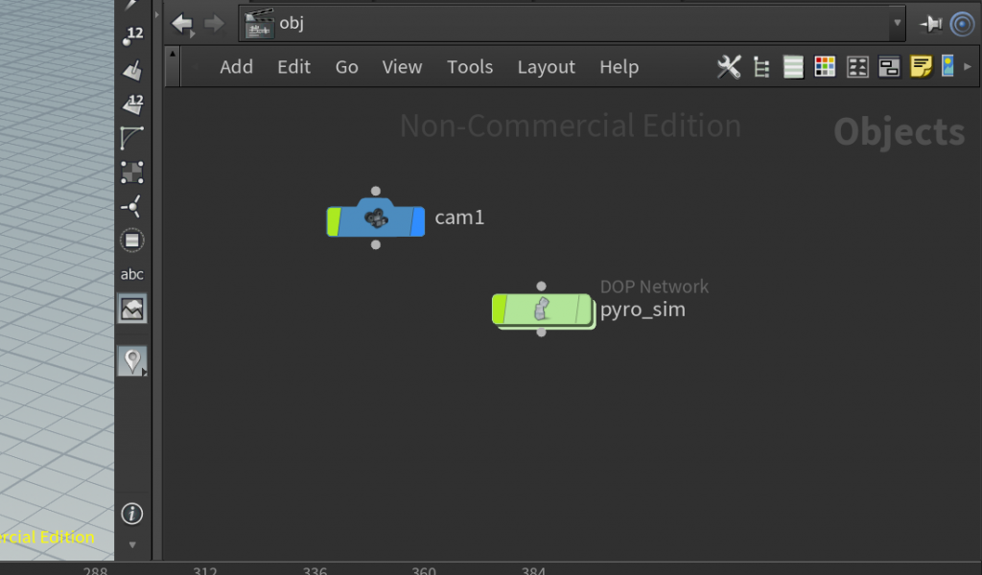Click the clapperboard obj network icon

tap(259, 24)
